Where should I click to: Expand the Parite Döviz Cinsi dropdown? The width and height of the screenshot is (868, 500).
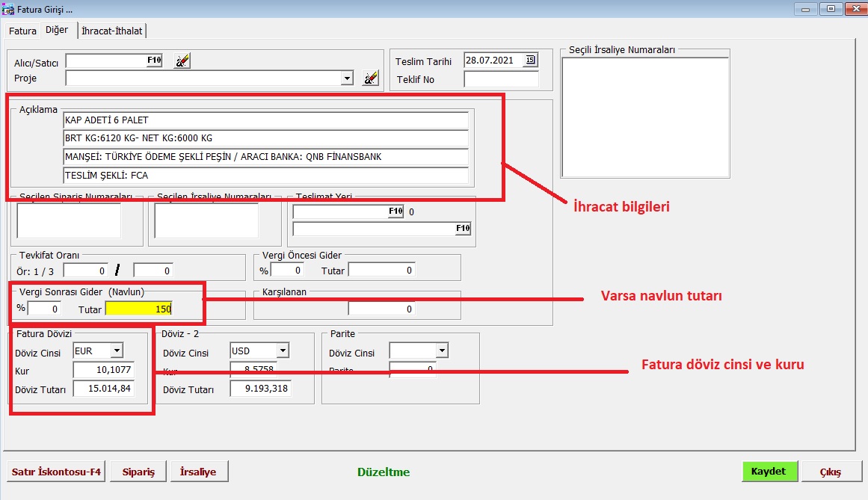441,351
